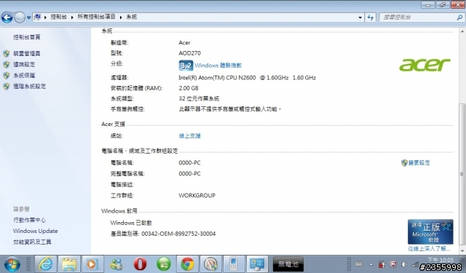
Task: Select the active Control Panel System taskbar button
Action: point(257,264)
